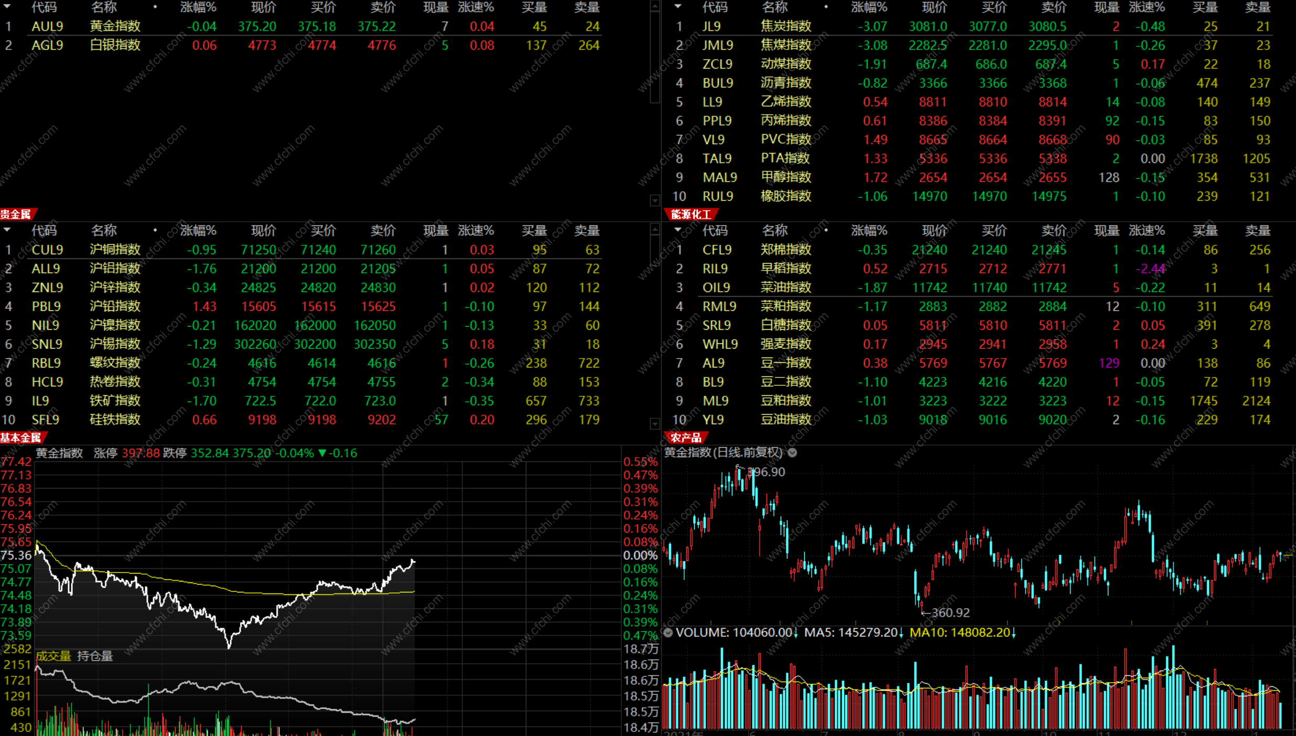Click the dot marker after base metals 名称 header
Viewport: 1296px width, 736px height.
(x=155, y=230)
